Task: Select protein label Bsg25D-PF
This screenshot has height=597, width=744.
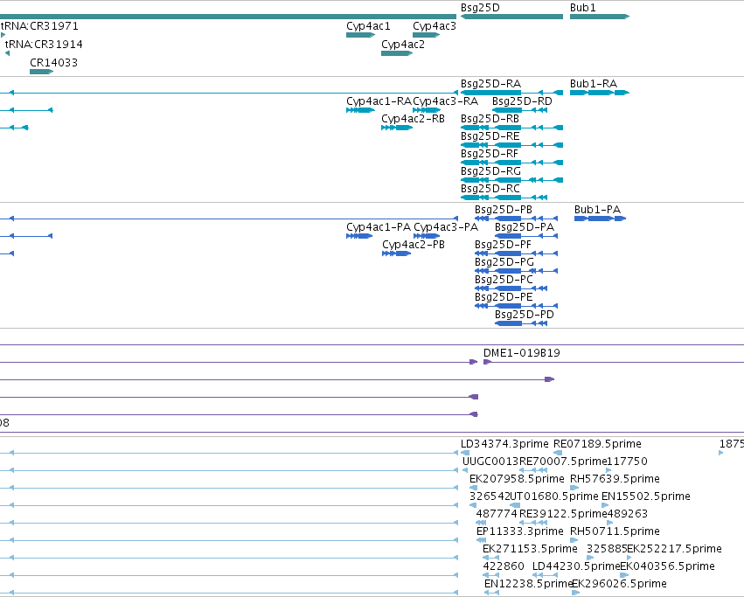Action: click(503, 245)
